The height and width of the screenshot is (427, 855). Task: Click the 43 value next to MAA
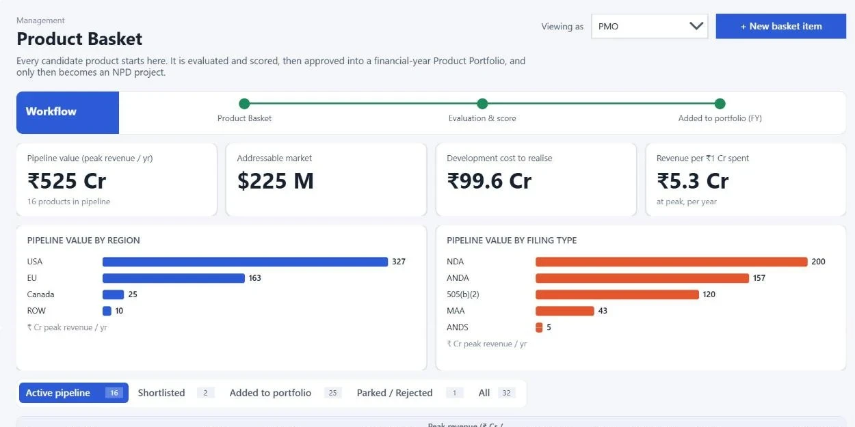pos(603,311)
